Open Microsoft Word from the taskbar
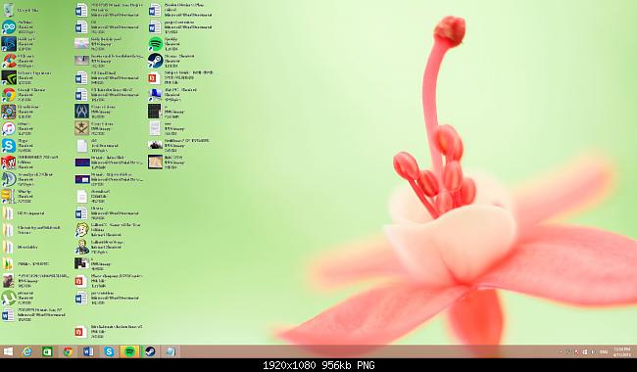The height and width of the screenshot is (372, 637). point(88,351)
